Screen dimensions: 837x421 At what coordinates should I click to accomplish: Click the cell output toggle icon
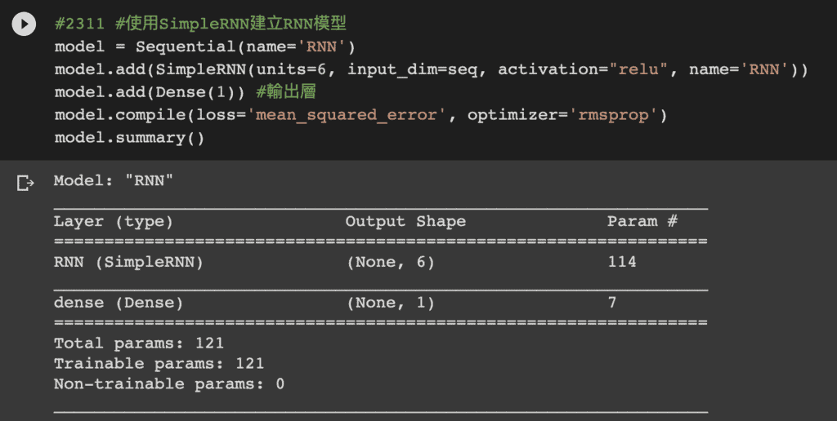[25, 183]
